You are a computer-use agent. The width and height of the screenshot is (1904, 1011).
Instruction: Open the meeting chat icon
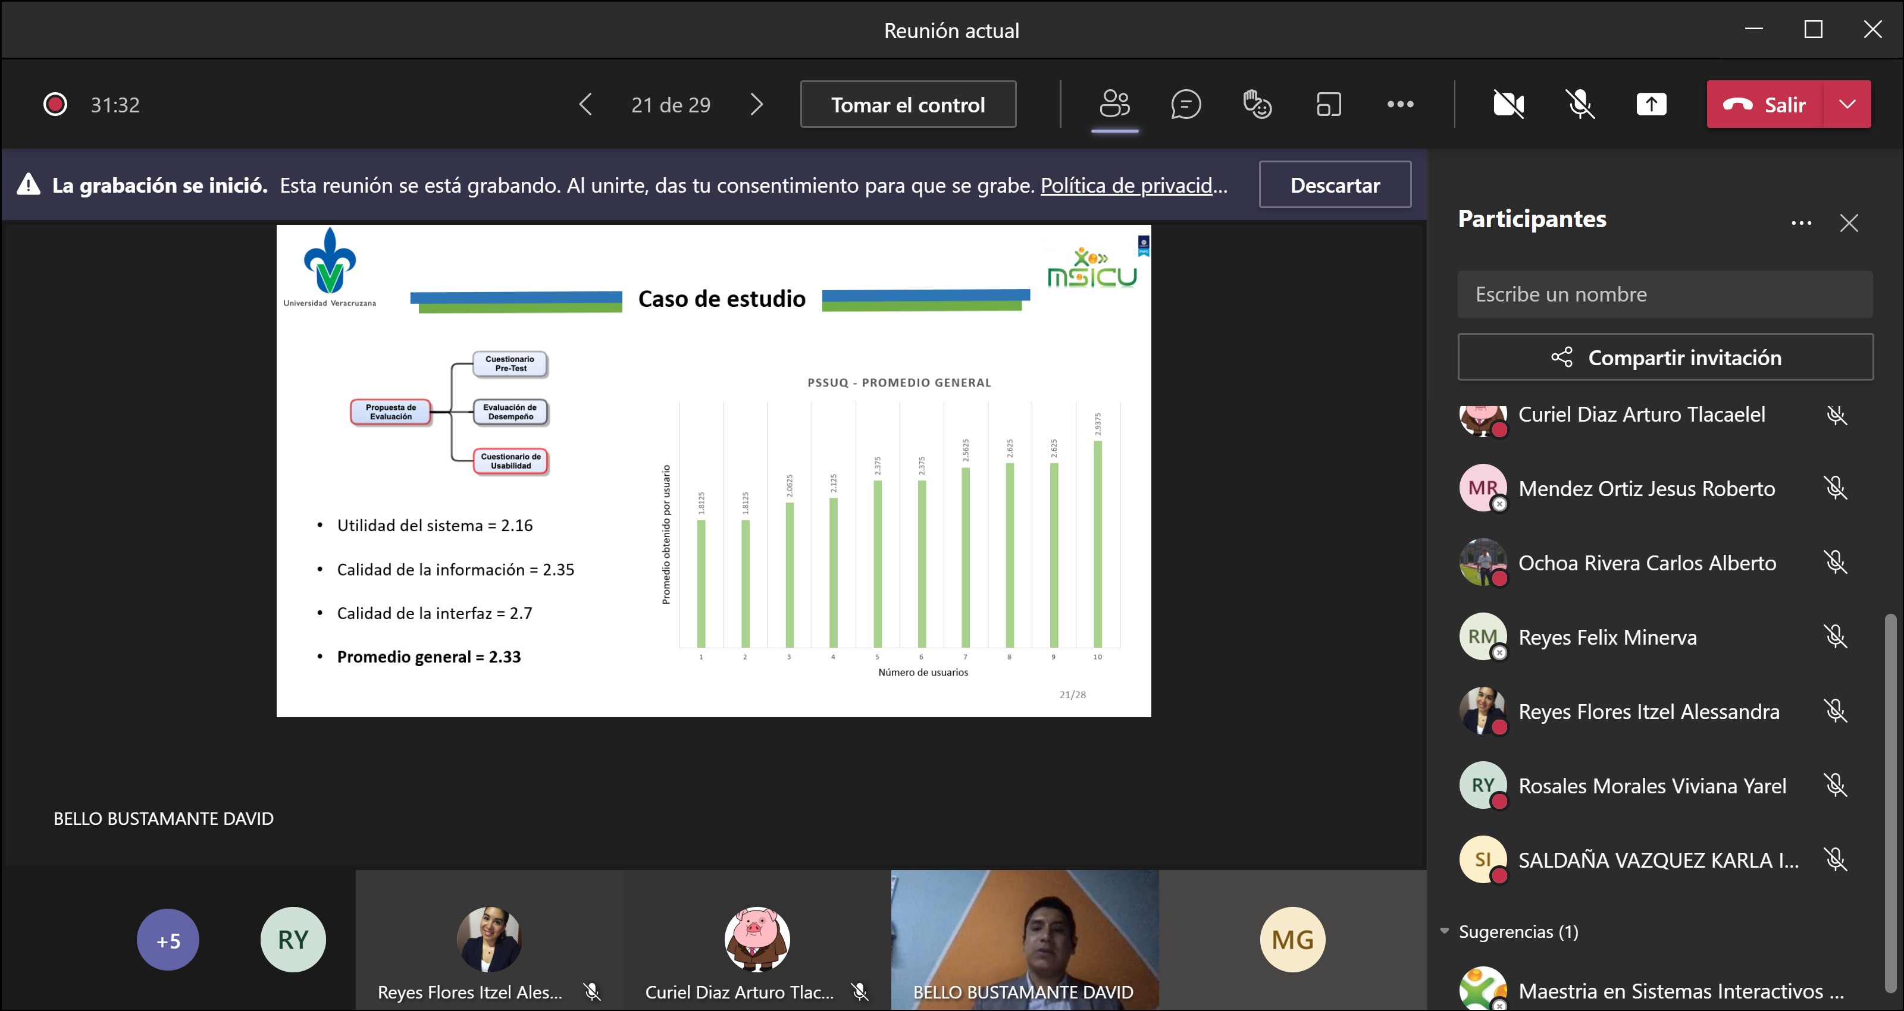1186,104
